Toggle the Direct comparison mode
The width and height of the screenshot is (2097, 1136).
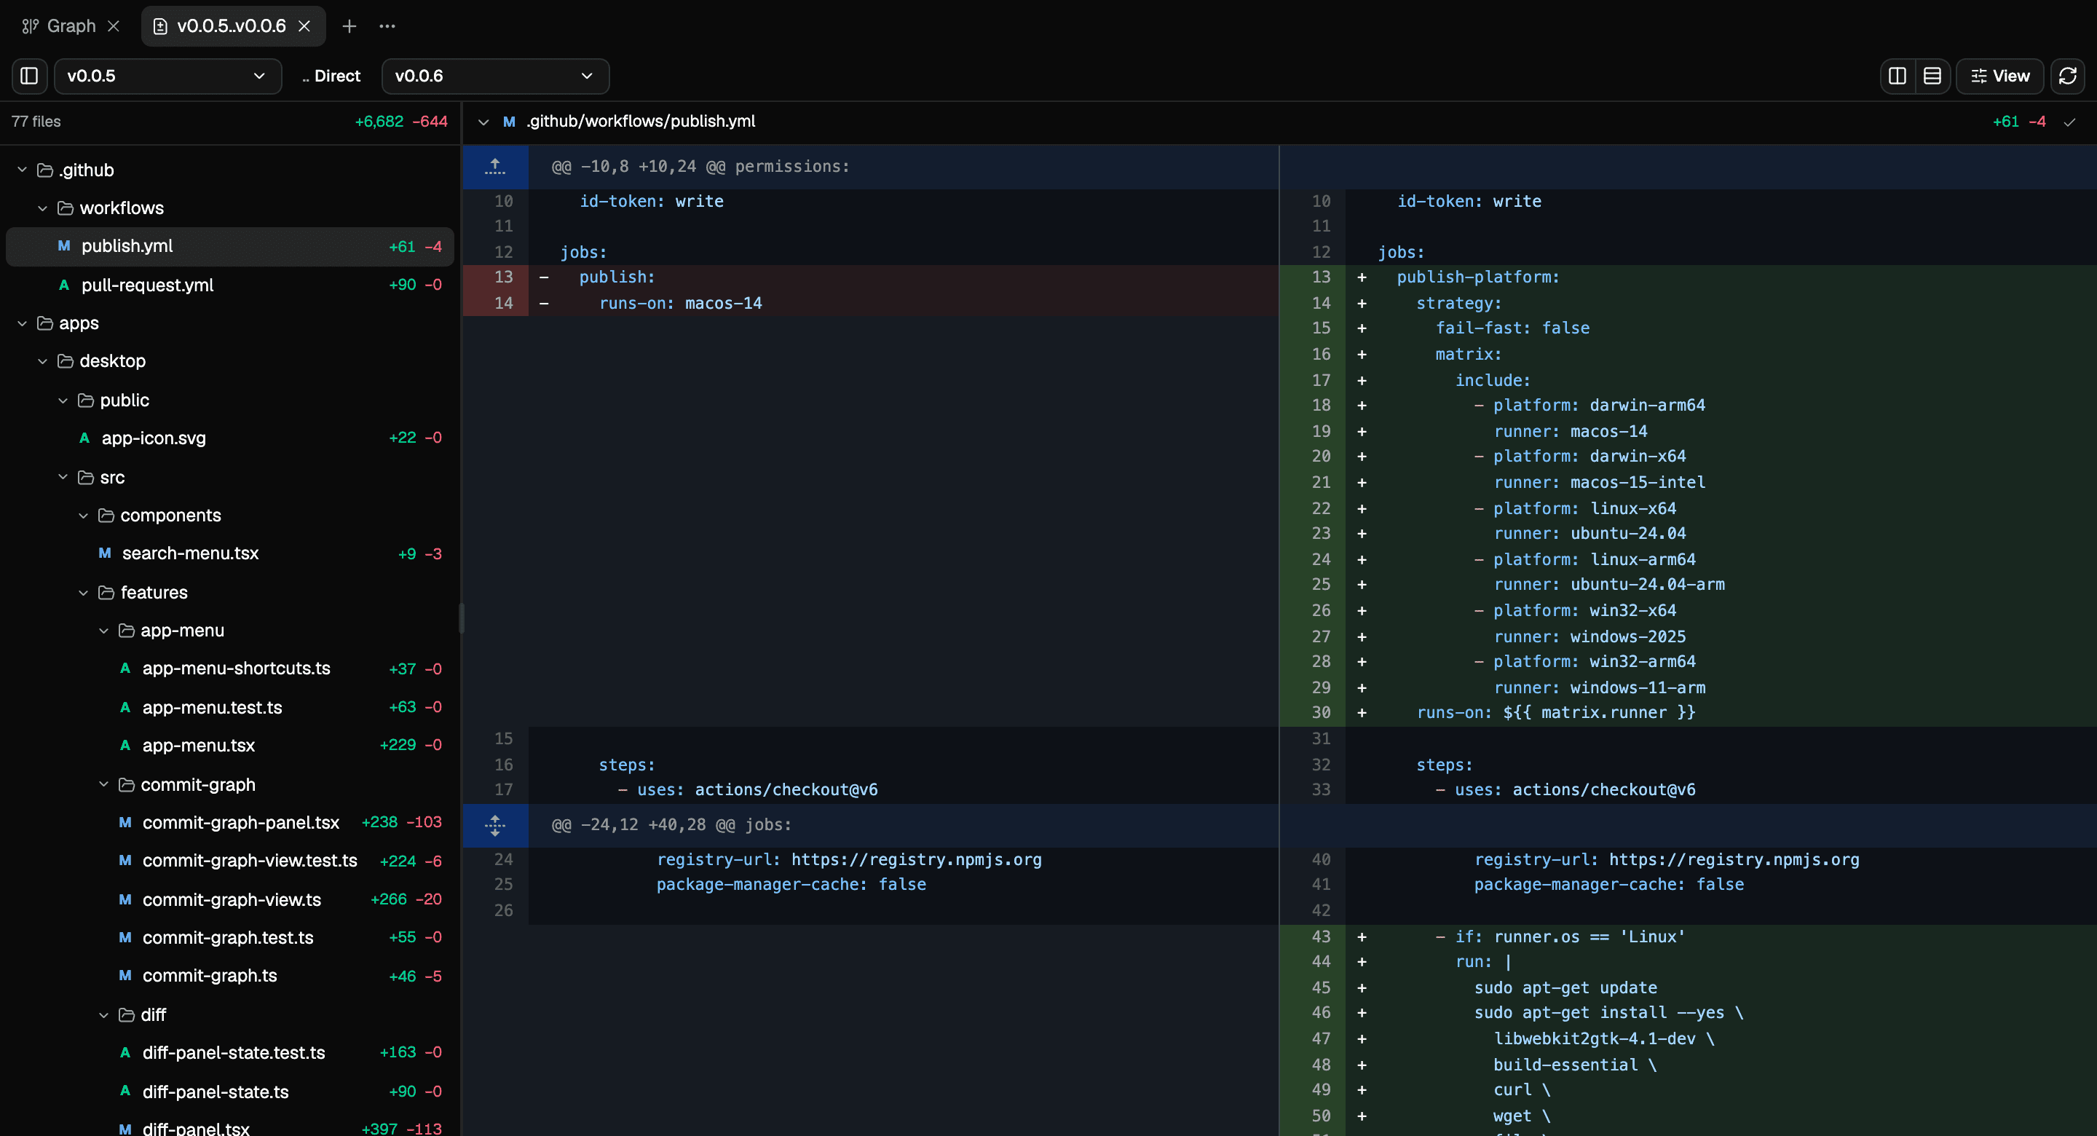pos(331,76)
